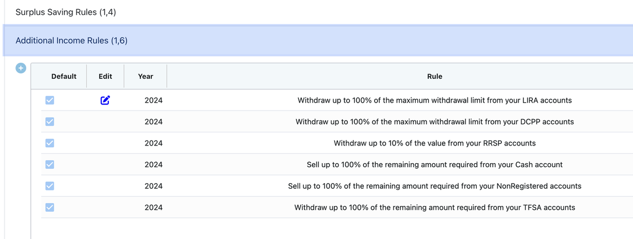
Task: Click the Year column header
Action: pos(145,76)
